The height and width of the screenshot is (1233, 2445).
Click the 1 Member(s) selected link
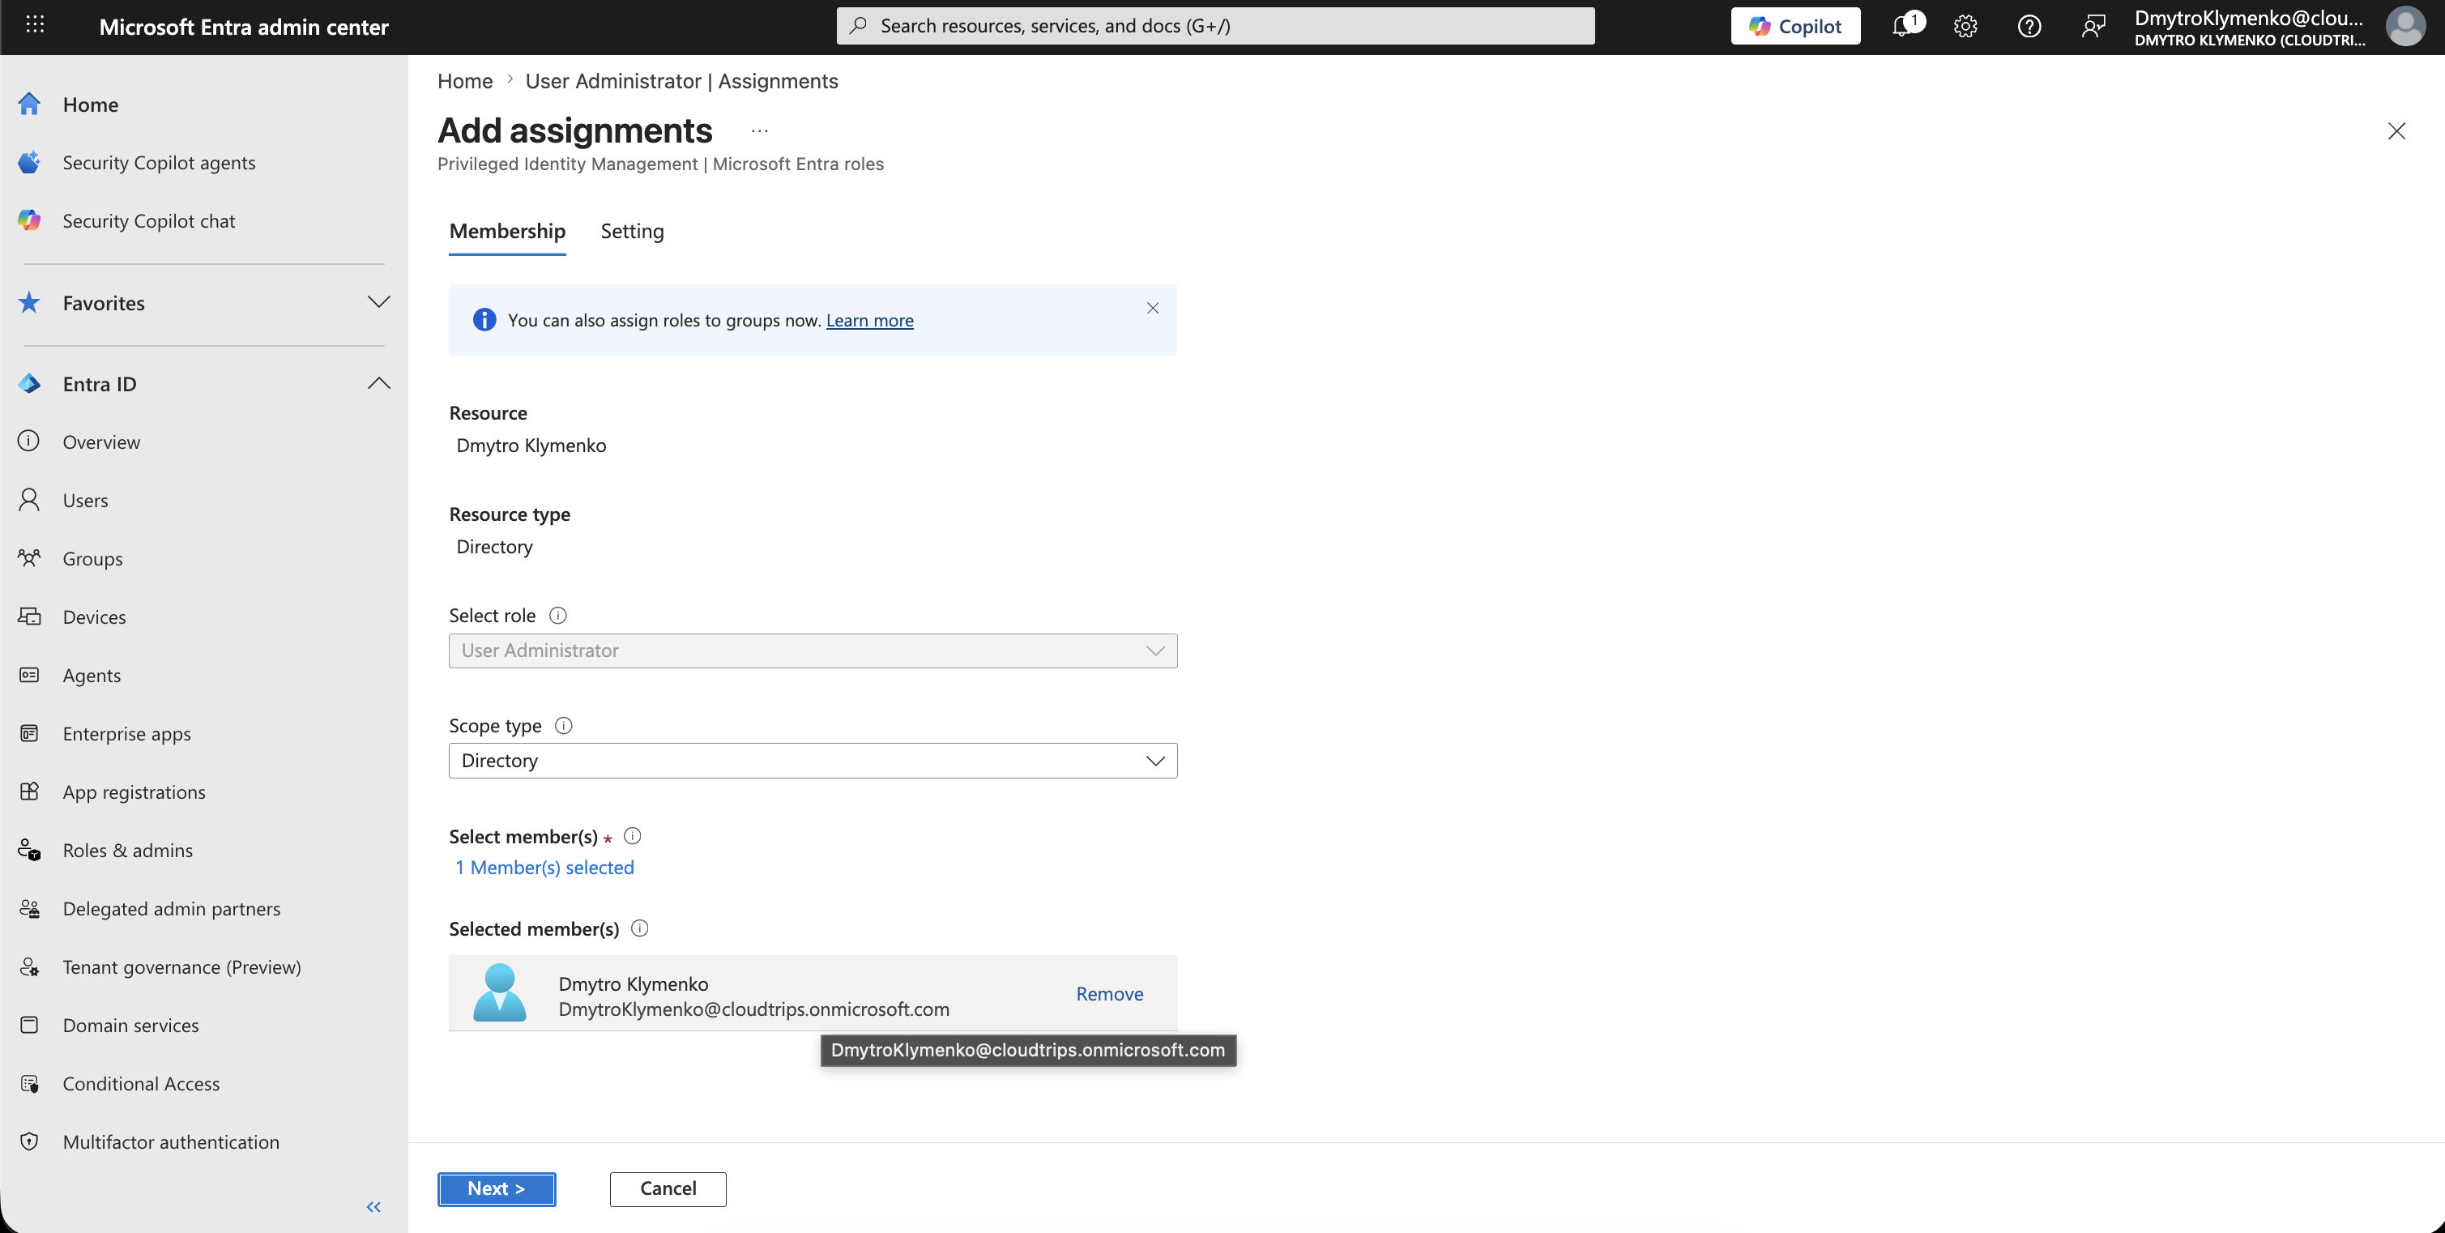pos(544,867)
